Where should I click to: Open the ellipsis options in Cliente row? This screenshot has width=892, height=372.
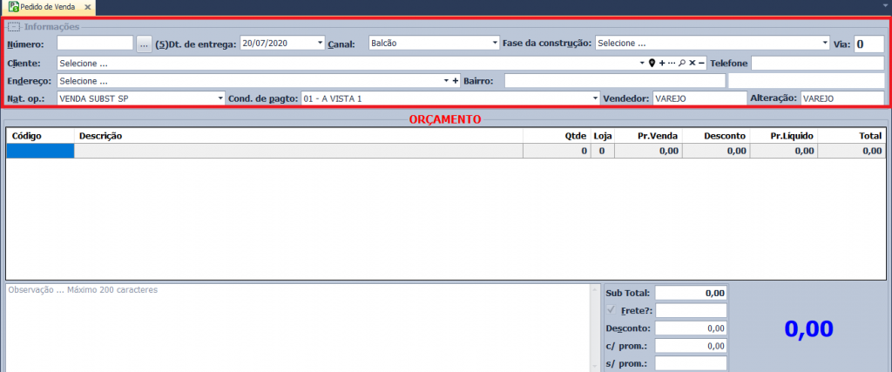click(672, 64)
